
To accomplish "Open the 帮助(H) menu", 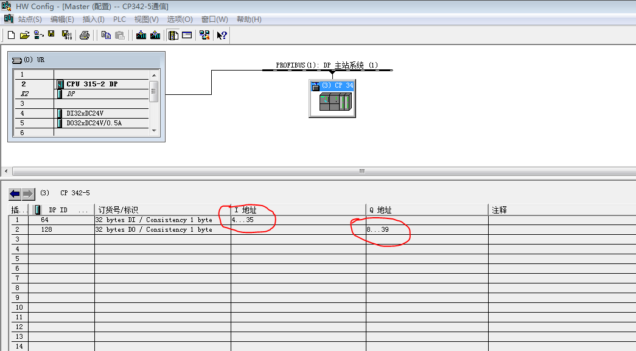I will [x=249, y=19].
